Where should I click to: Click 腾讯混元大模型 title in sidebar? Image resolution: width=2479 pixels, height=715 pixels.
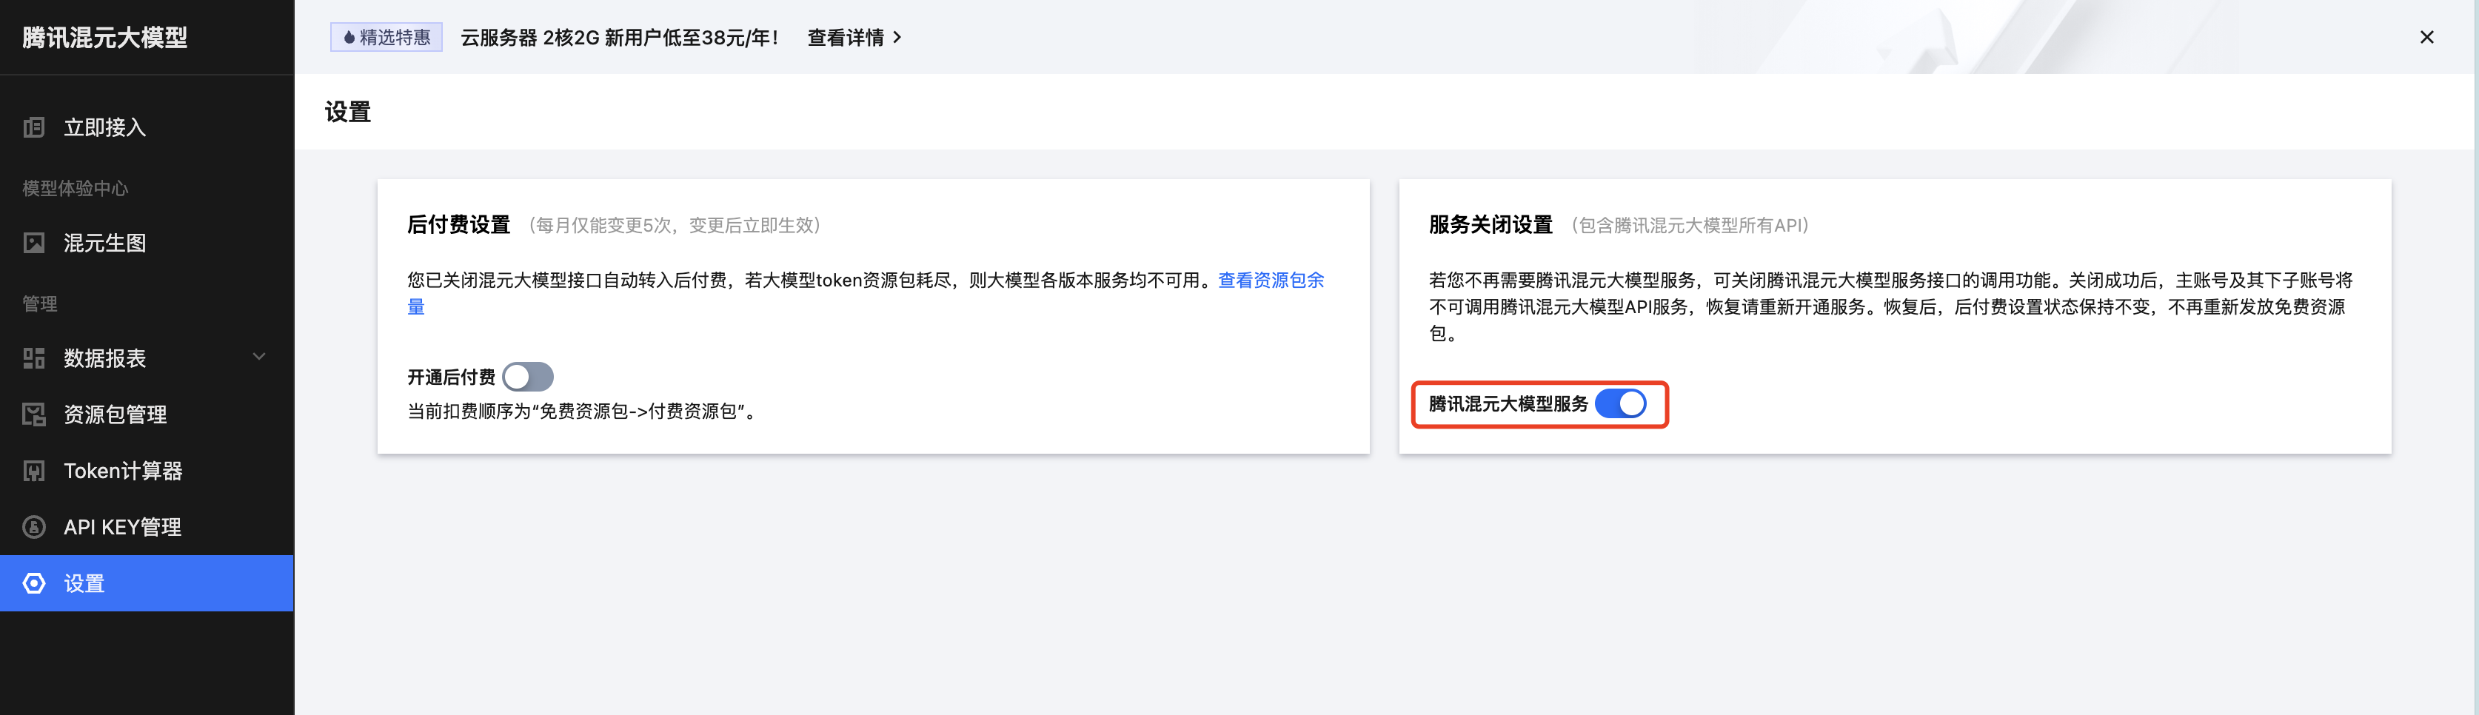tap(105, 38)
